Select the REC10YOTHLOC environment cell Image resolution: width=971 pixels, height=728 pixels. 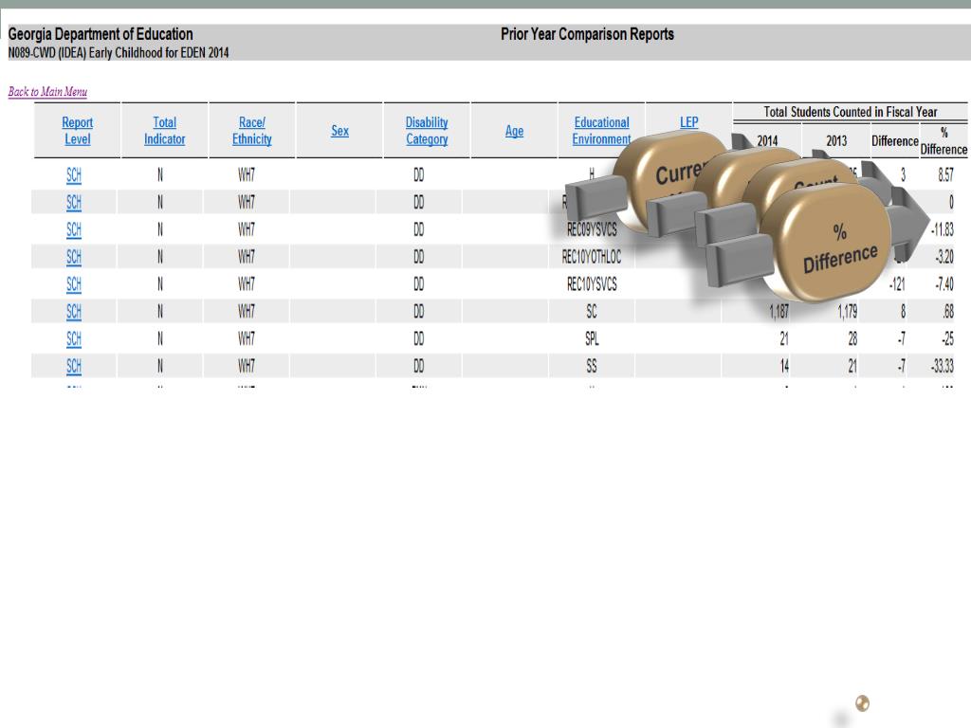(x=592, y=257)
